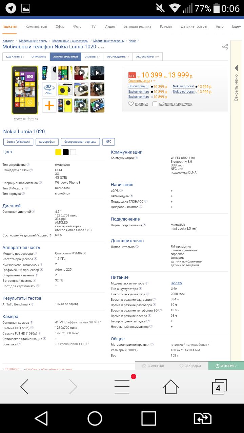Tap the browser home icon
The height and width of the screenshot is (433, 244).
click(171, 387)
